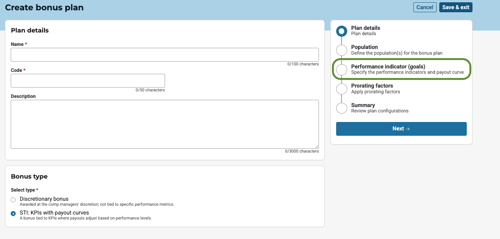The width and height of the screenshot is (500, 239).
Task: Click the Summary step circle
Action: pos(341,108)
